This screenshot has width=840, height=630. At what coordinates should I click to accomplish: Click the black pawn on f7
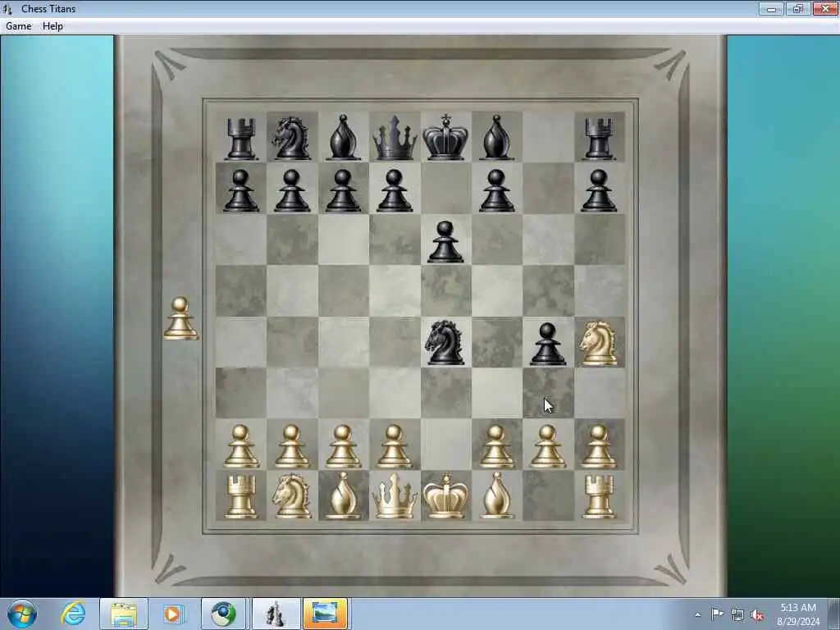tap(496, 190)
